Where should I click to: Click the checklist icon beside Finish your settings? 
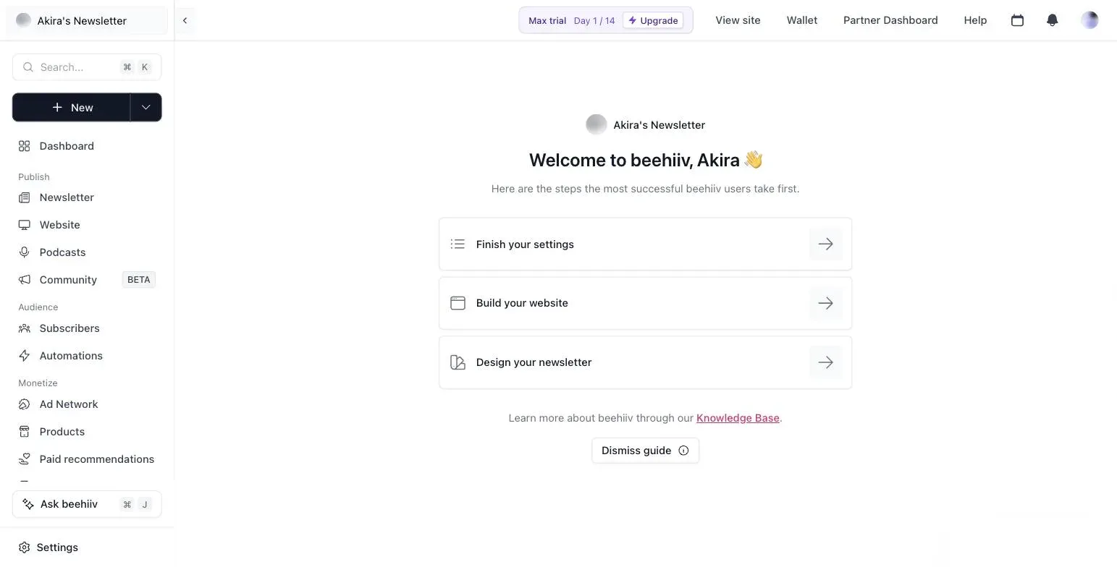tap(458, 244)
